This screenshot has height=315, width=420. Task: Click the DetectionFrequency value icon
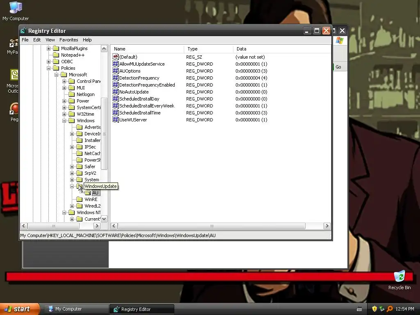pos(115,78)
